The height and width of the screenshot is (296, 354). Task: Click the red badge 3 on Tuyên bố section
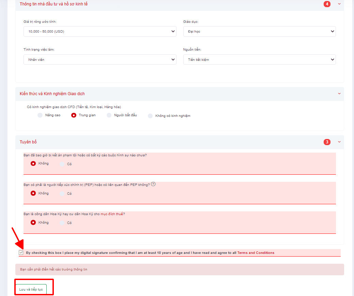[x=327, y=142]
